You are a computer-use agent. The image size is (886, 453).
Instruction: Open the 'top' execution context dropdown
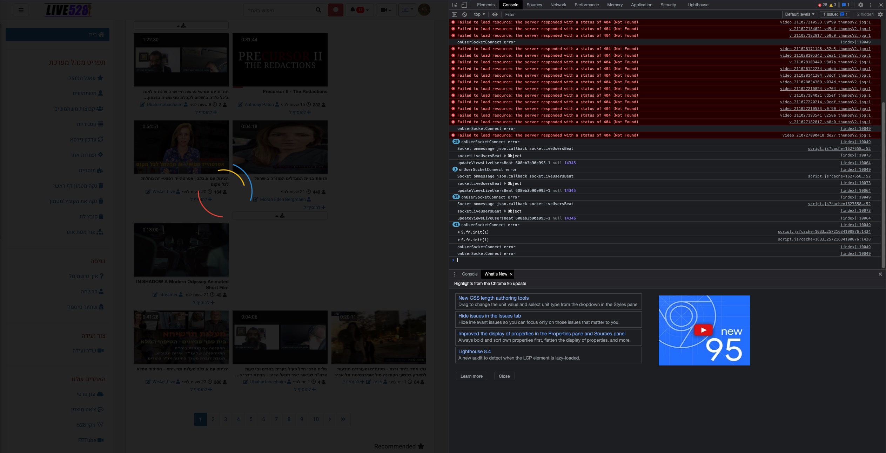(478, 14)
